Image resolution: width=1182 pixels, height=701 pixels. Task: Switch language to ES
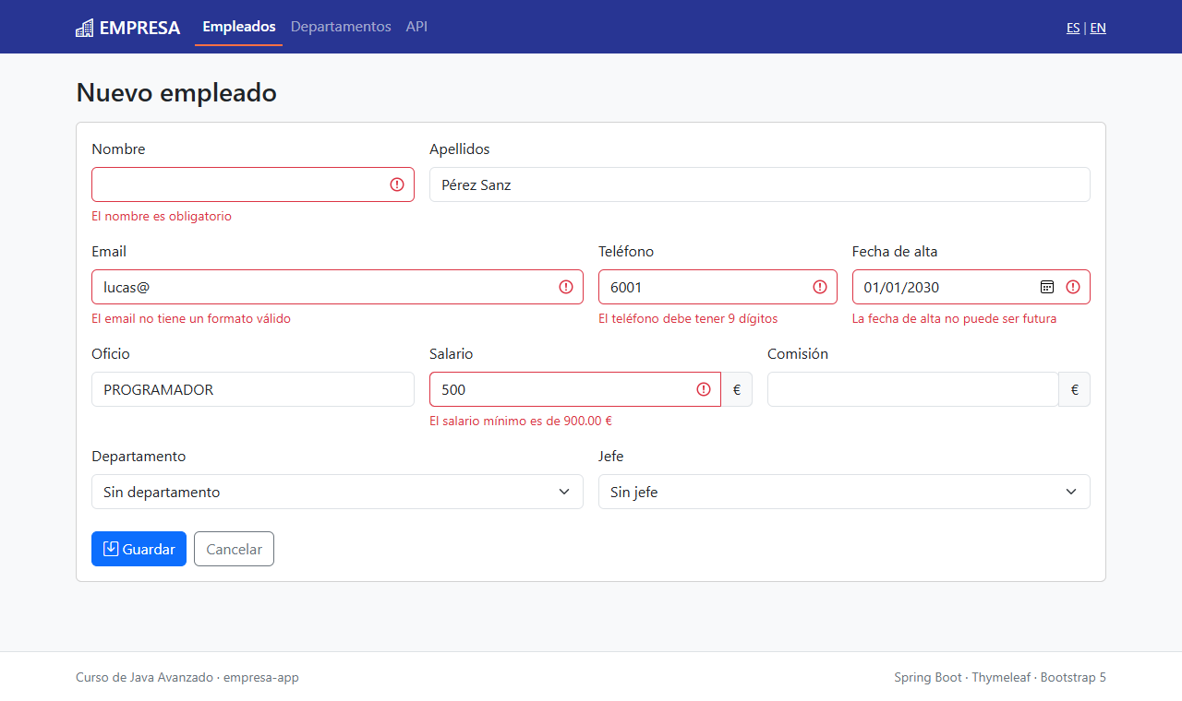[1073, 28]
